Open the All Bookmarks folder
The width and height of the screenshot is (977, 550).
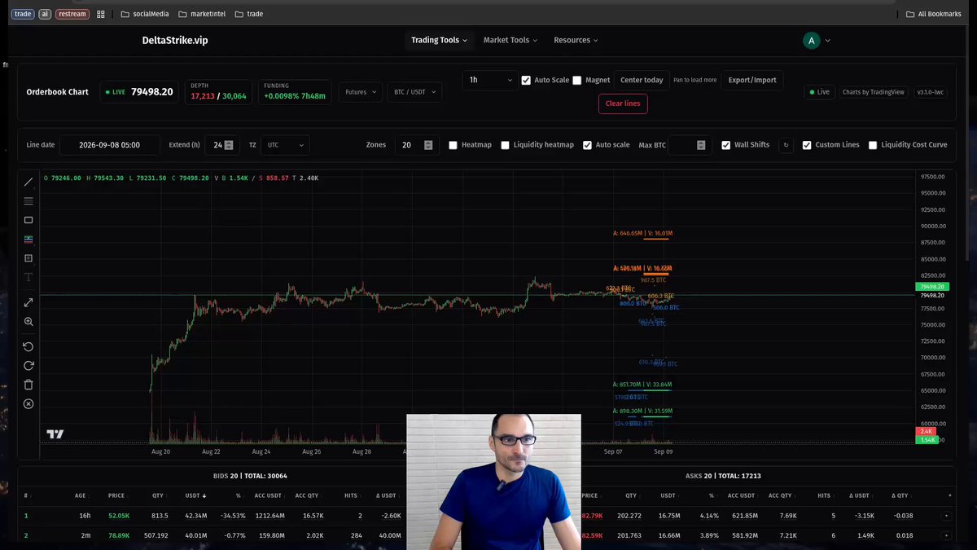click(934, 14)
